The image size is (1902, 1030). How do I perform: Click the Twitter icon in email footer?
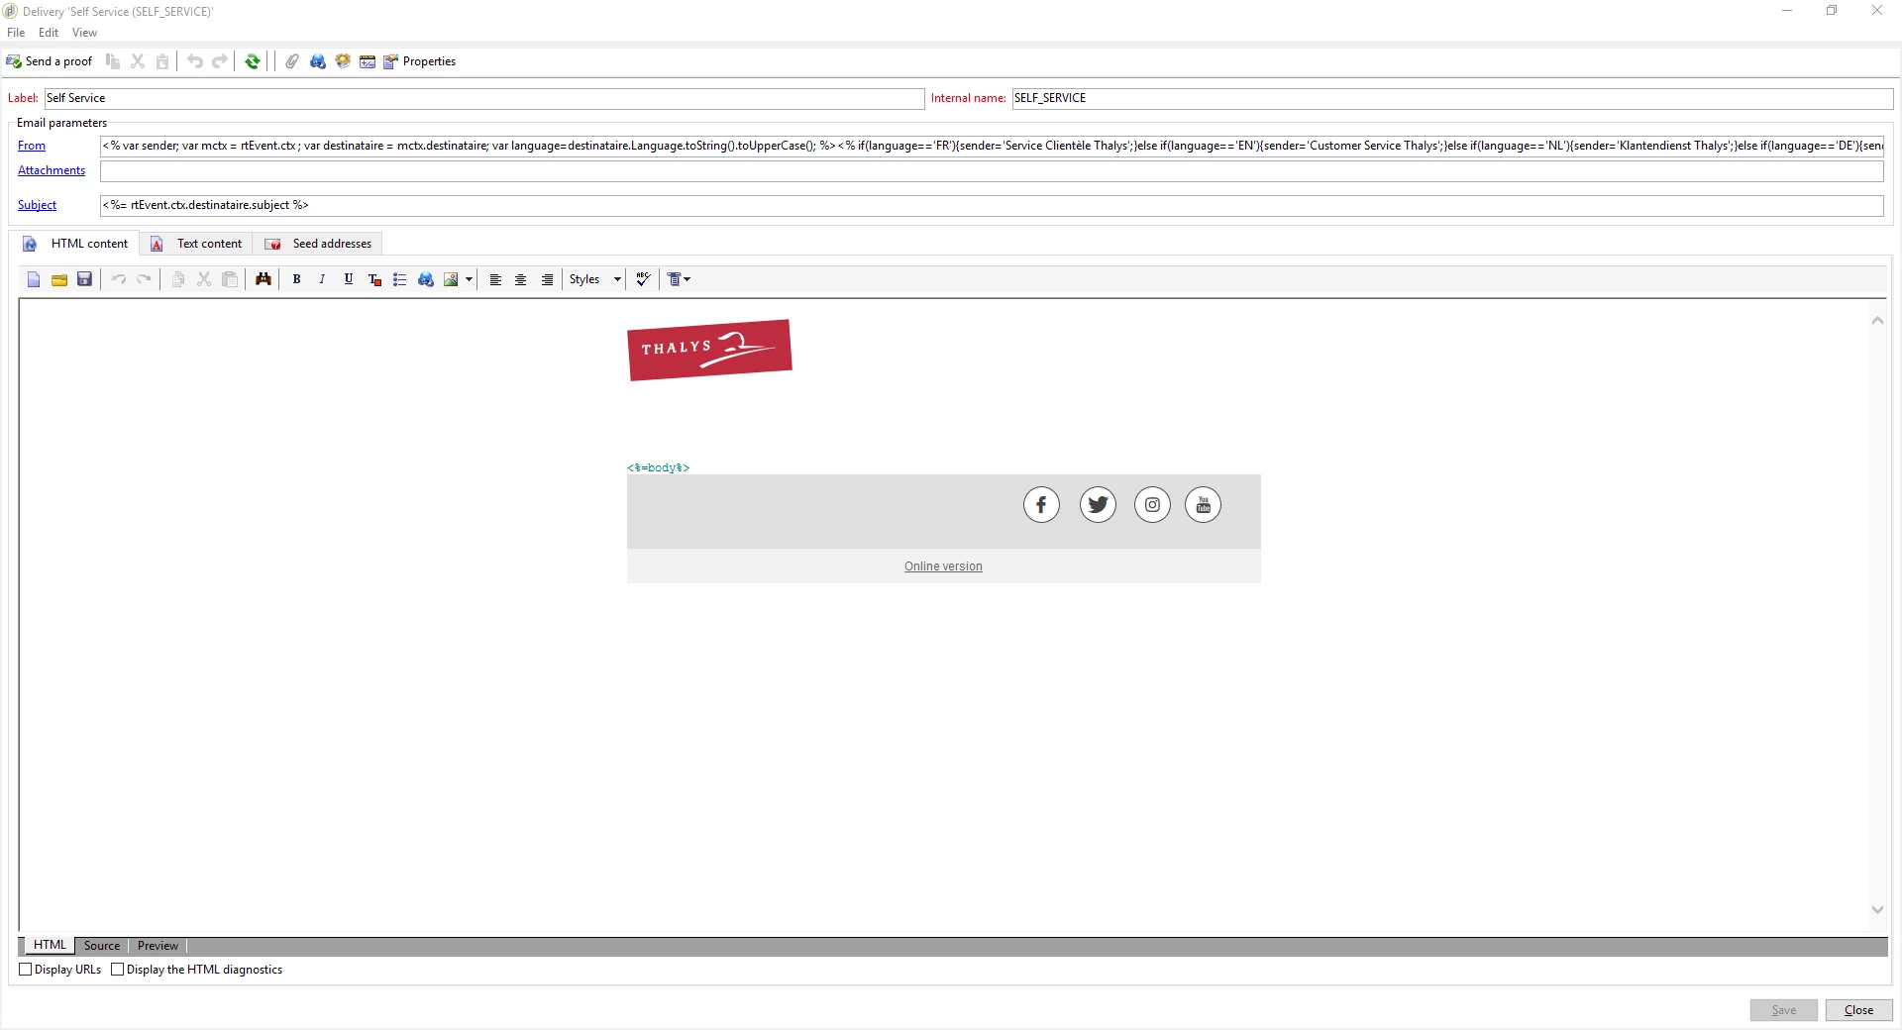point(1098,505)
